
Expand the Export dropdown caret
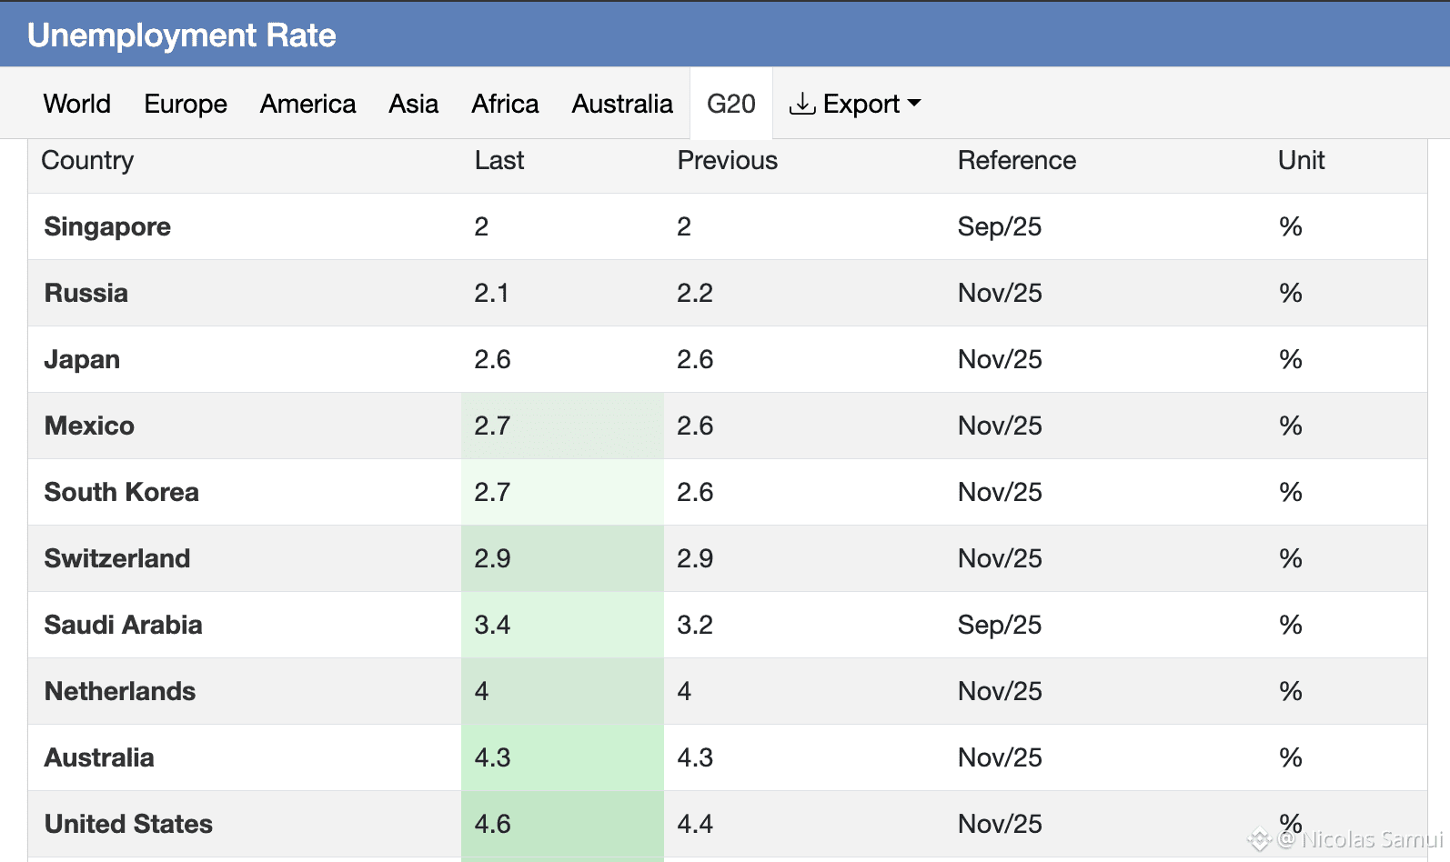coord(914,104)
